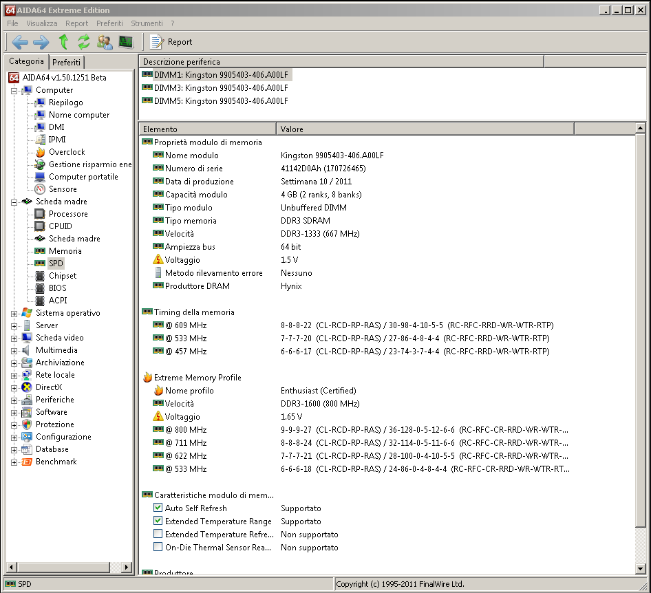Open the File menu

tap(12, 23)
